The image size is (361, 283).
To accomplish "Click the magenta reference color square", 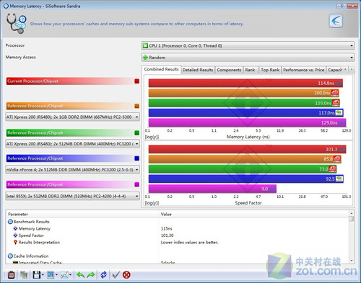I will [137, 184].
